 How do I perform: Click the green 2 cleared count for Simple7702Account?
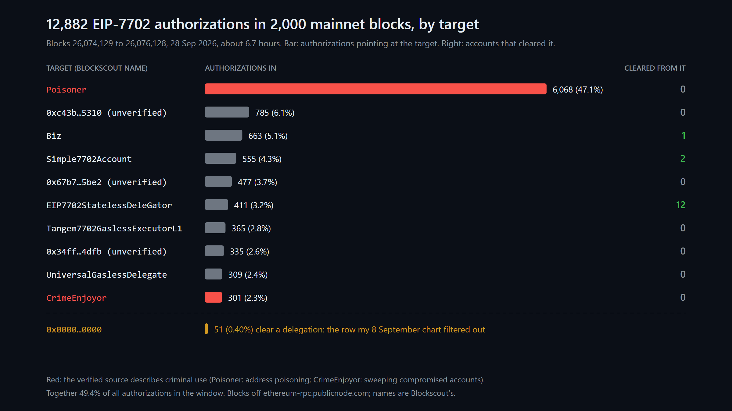point(683,159)
